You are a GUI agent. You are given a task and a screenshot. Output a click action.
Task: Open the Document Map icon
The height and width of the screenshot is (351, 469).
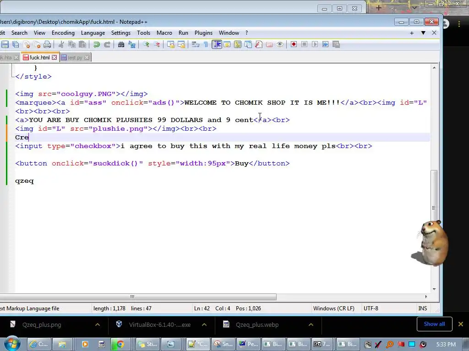(x=238, y=44)
